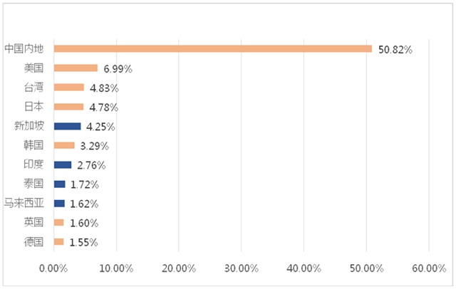Select the 1.72% value label

(x=84, y=184)
